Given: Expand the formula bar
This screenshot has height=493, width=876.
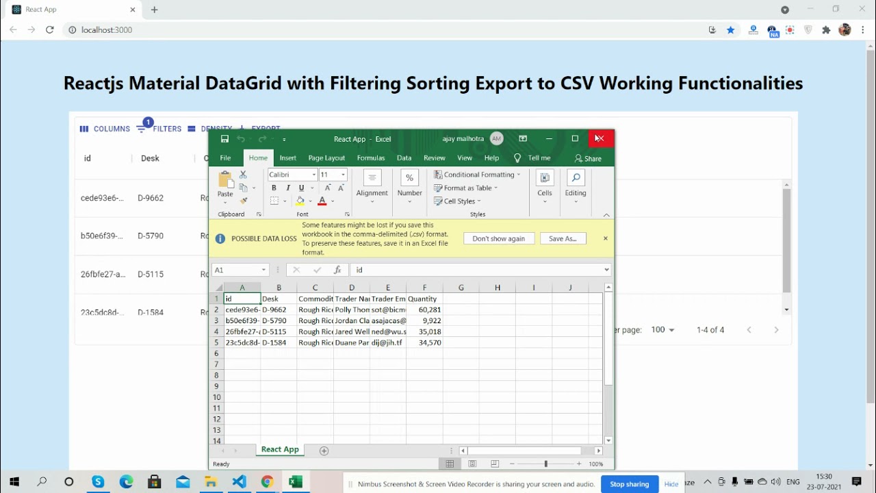Looking at the screenshot, I should pos(606,270).
